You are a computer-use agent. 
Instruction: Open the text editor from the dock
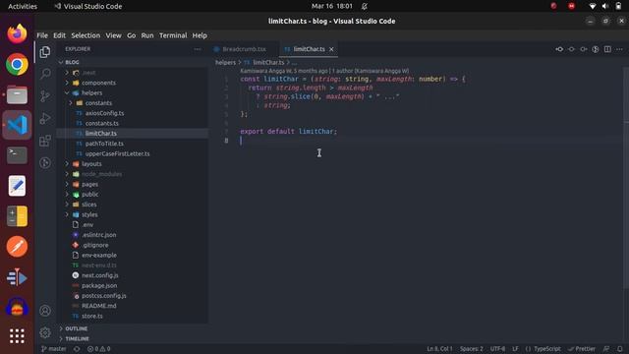[x=17, y=186]
